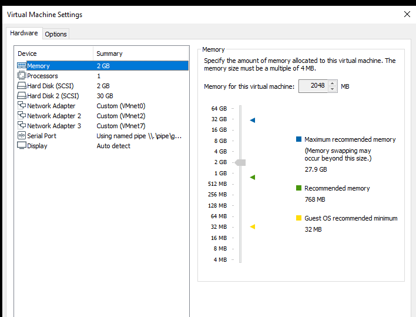Click the Display monitor icon
This screenshot has width=416, height=317.
tap(22, 146)
